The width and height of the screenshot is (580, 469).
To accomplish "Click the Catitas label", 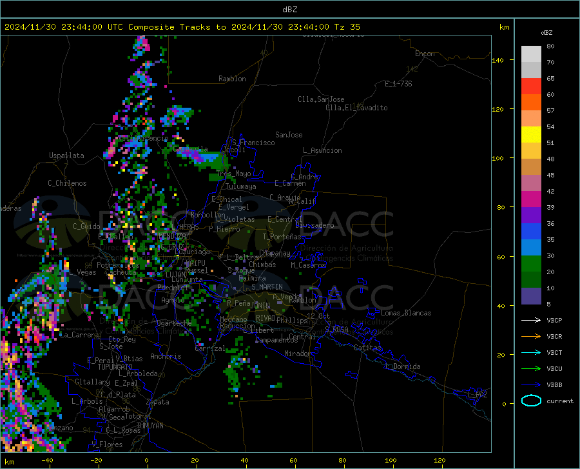I will point(367,348).
